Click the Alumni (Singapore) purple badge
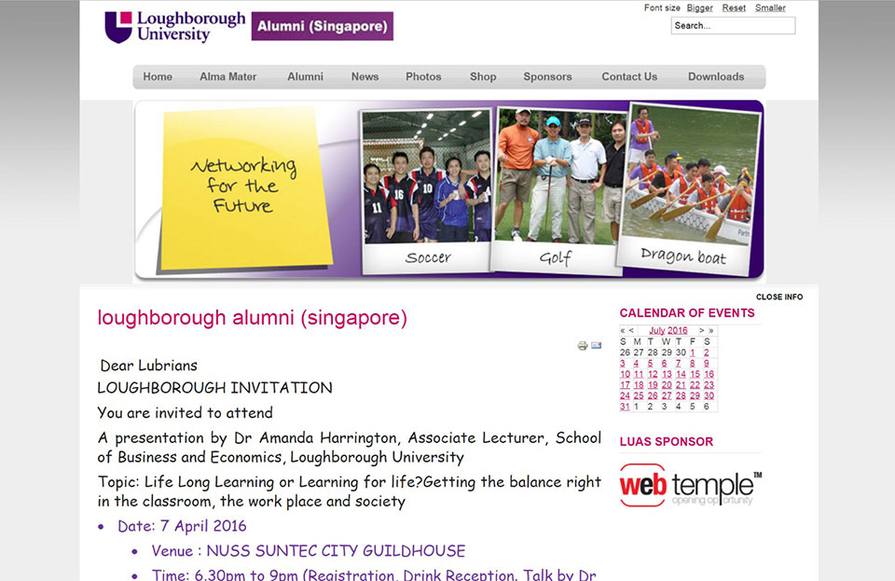The height and width of the screenshot is (581, 895). click(322, 26)
